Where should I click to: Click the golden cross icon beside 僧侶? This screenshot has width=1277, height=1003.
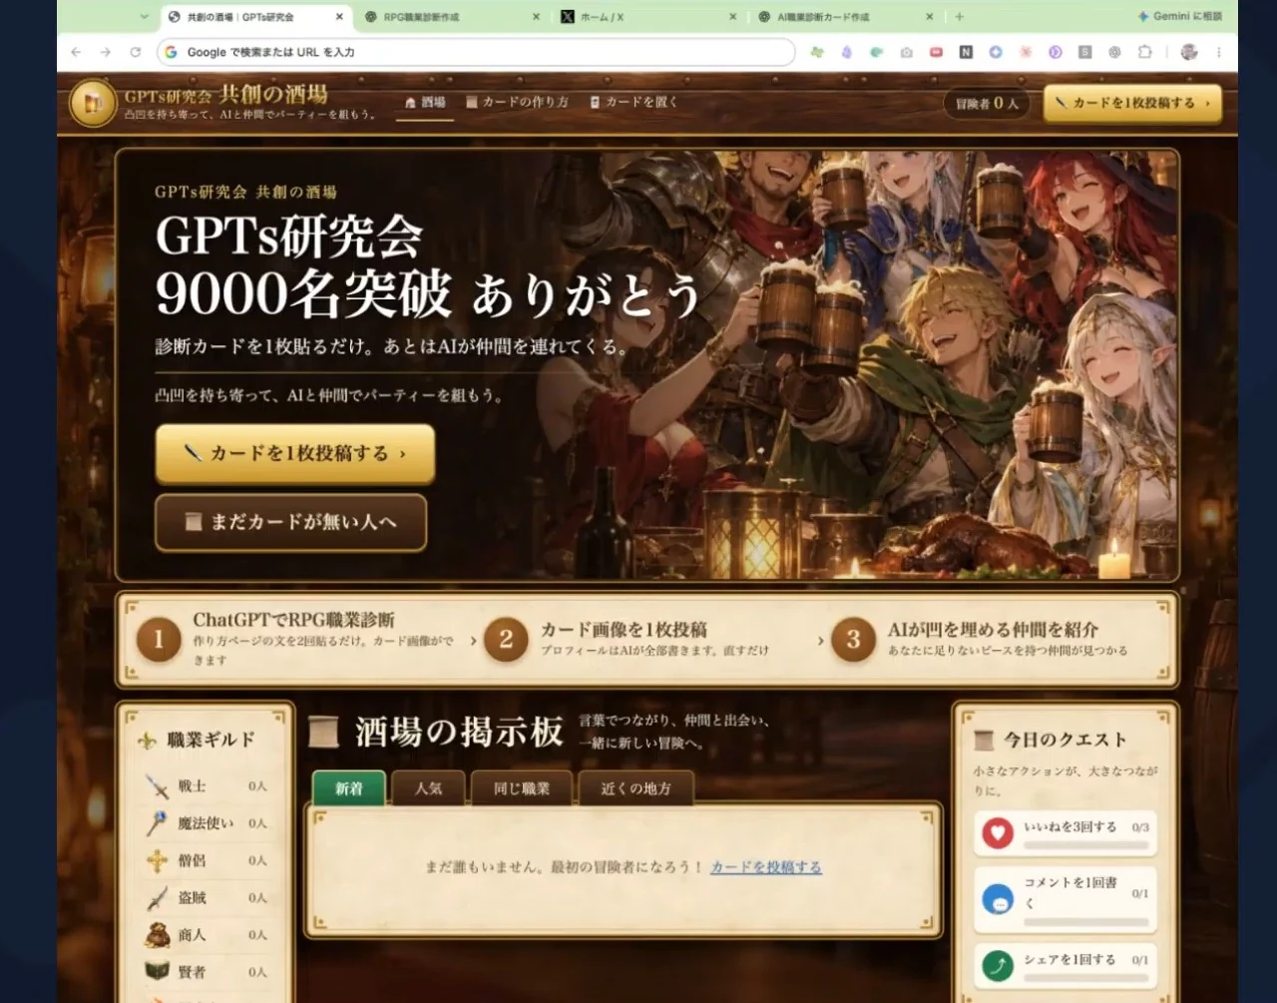157,860
